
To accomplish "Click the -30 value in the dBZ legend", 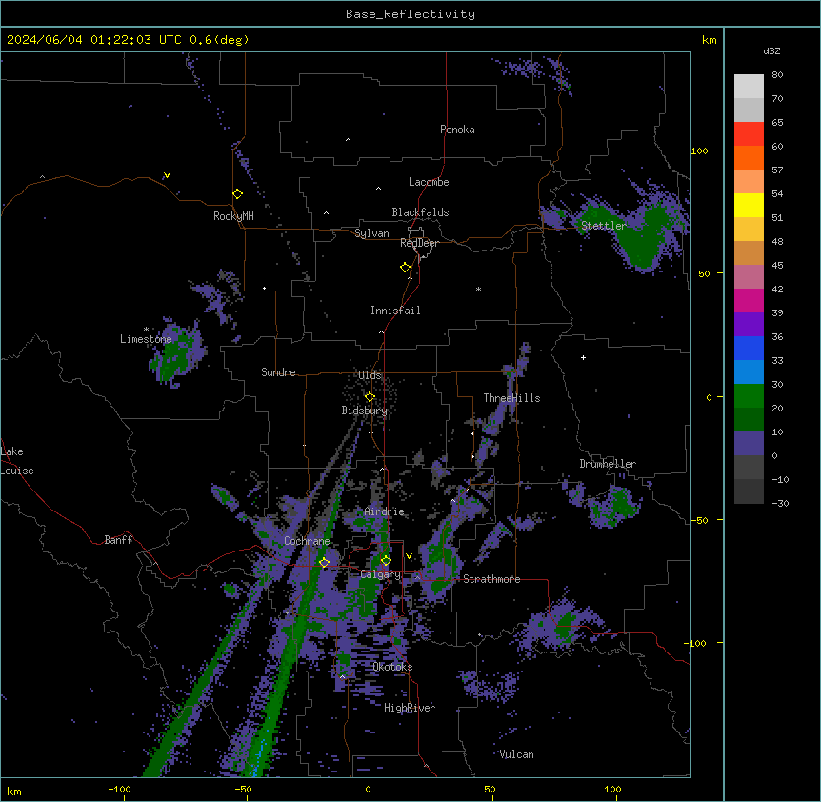I will point(780,504).
